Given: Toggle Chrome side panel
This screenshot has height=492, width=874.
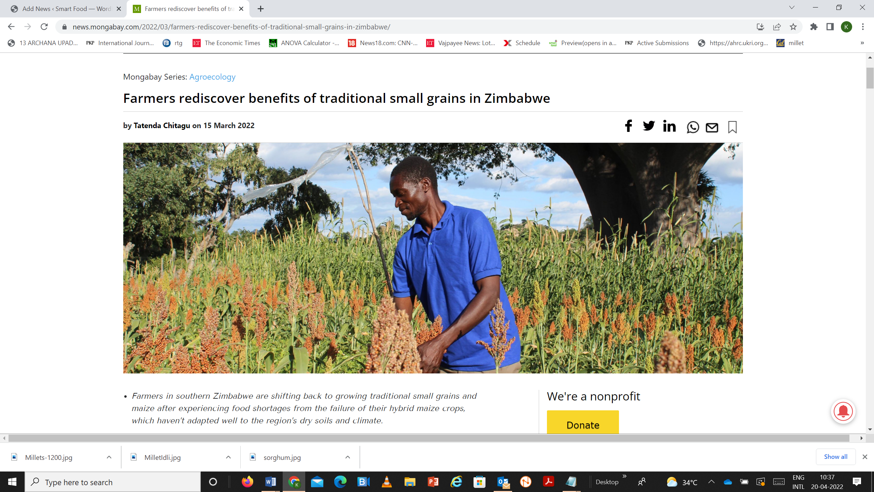Looking at the screenshot, I should [x=830, y=27].
